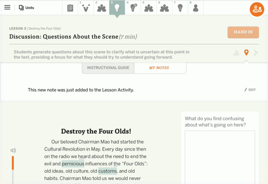Go to activity 8 single person icon
Image resolution: width=268 pixels, height=184 pixels.
click(x=195, y=8)
